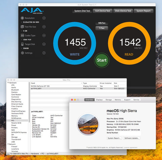Click the orange READ speed gauge
The height and width of the screenshot is (160, 162).
tap(129, 43)
